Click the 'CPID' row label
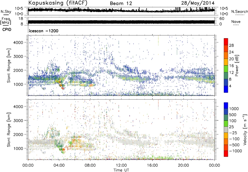This screenshot has width=248, height=172. tap(7, 29)
